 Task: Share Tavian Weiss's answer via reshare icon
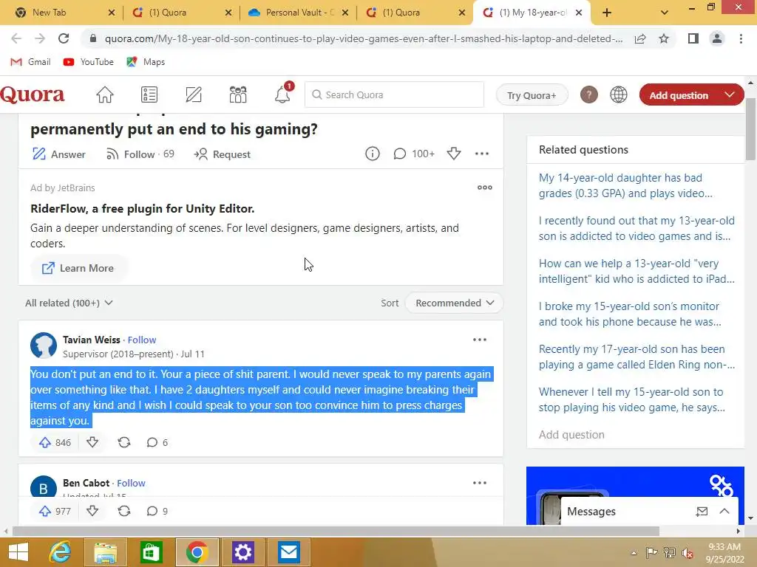click(x=124, y=442)
